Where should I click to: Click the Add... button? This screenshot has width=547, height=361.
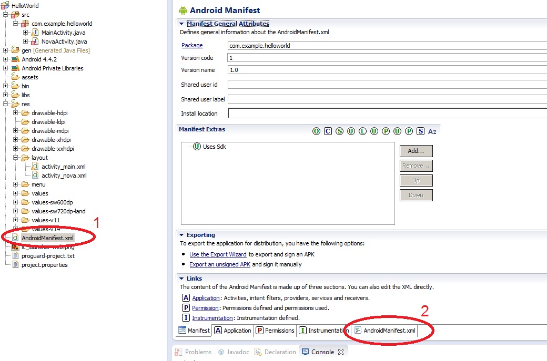pyautogui.click(x=416, y=151)
